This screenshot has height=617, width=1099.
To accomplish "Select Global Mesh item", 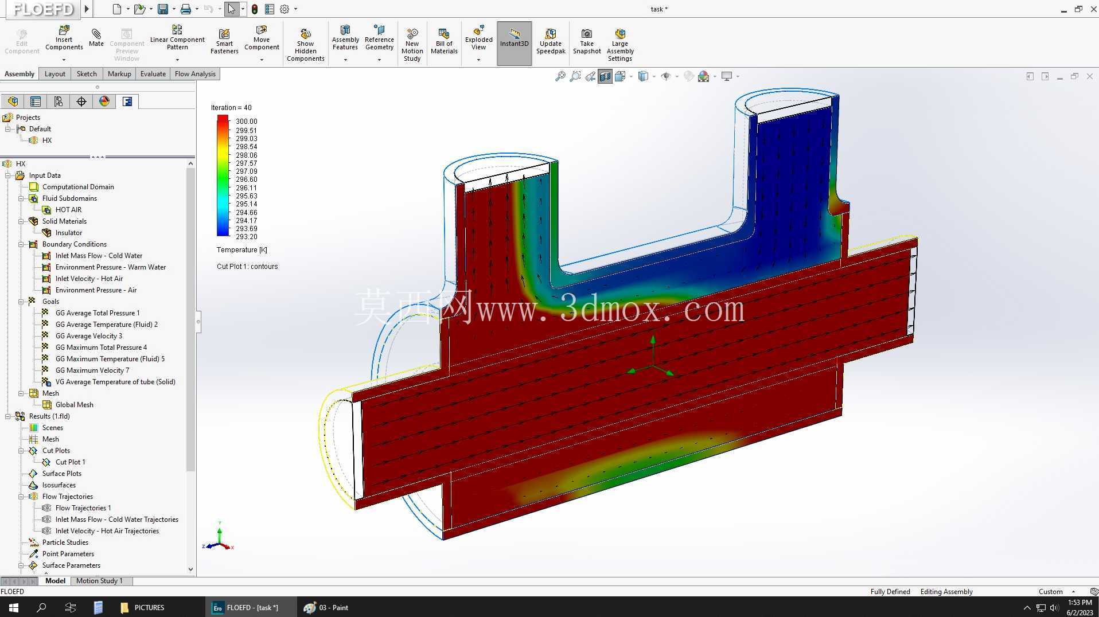I will [74, 405].
